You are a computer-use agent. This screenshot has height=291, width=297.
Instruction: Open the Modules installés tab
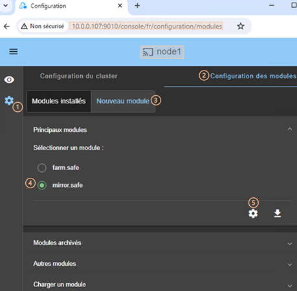click(x=59, y=101)
